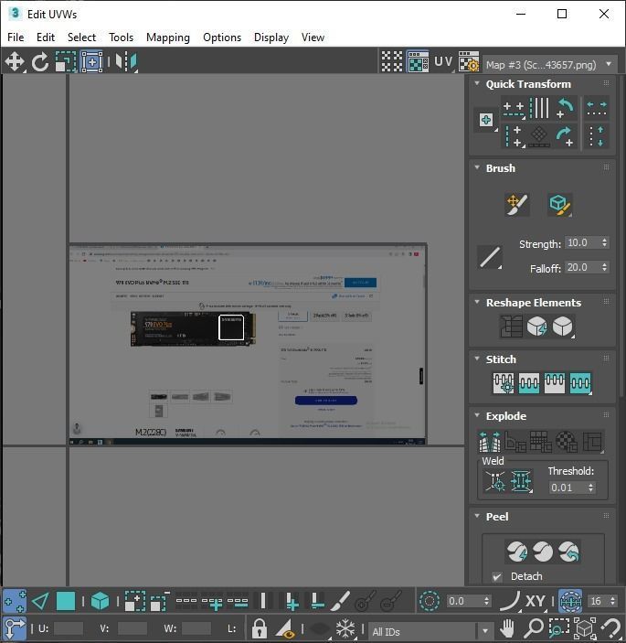Click the Relax Until Flat icon
Screen dimensions: 626x643
[x=536, y=327]
